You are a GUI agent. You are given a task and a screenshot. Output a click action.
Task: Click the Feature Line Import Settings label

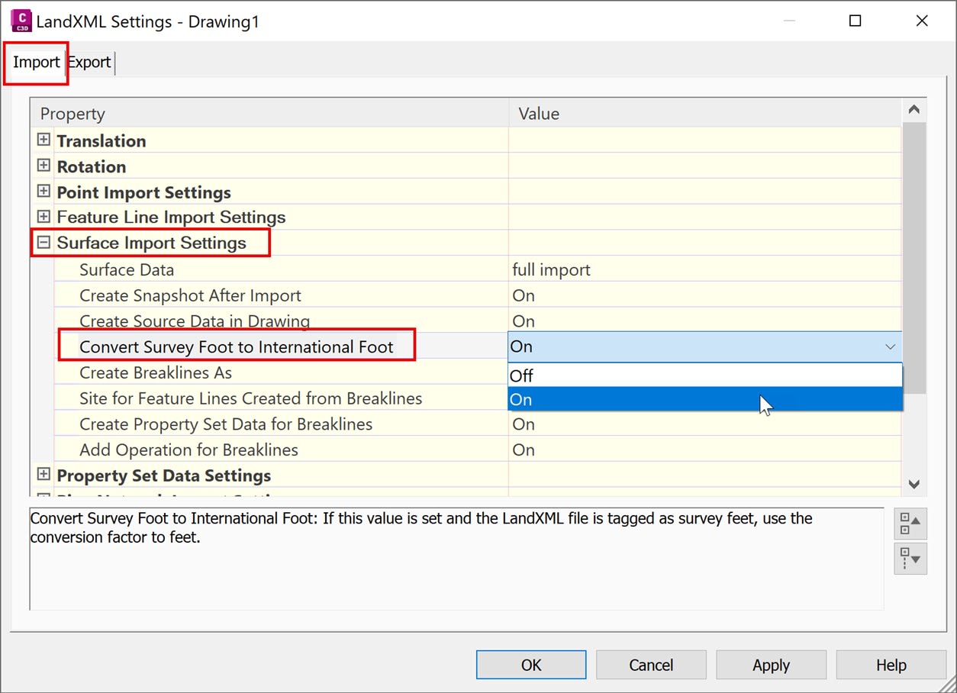pyautogui.click(x=172, y=218)
